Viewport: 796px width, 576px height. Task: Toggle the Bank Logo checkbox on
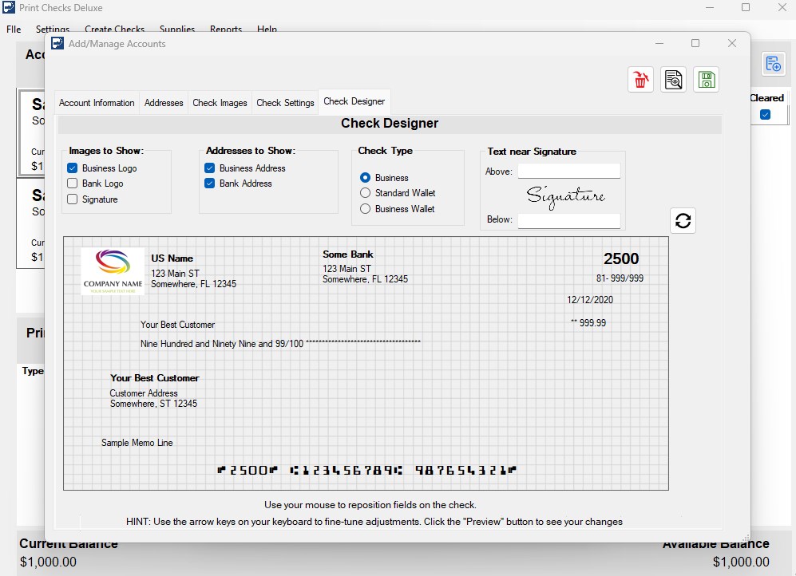coord(71,183)
